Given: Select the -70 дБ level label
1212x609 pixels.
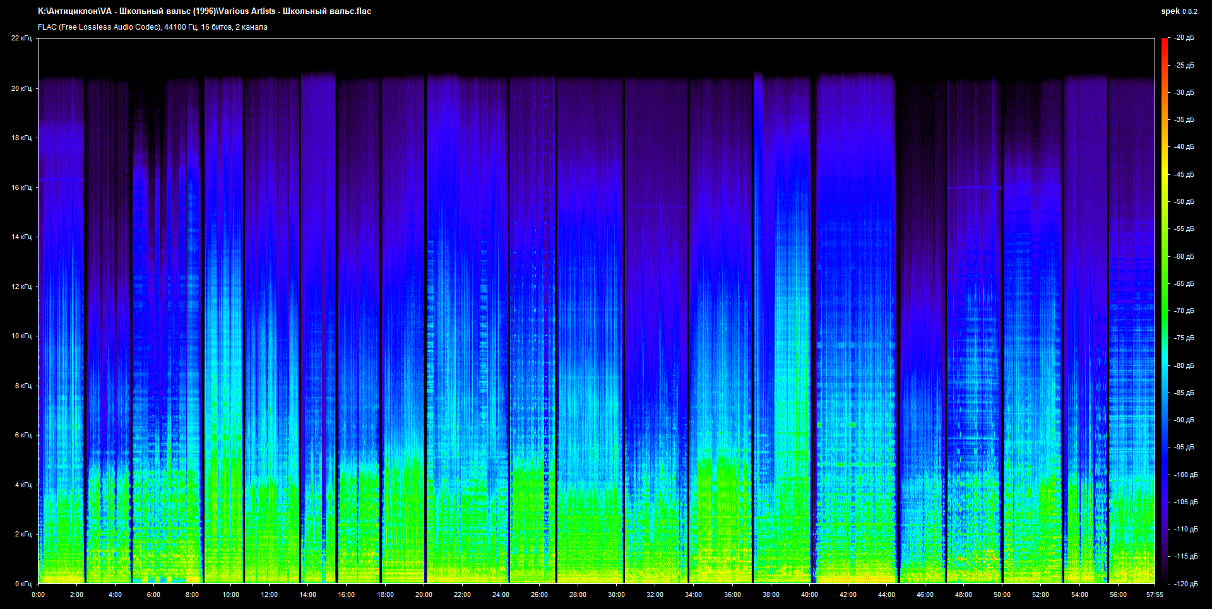Looking at the screenshot, I should click(1184, 310).
